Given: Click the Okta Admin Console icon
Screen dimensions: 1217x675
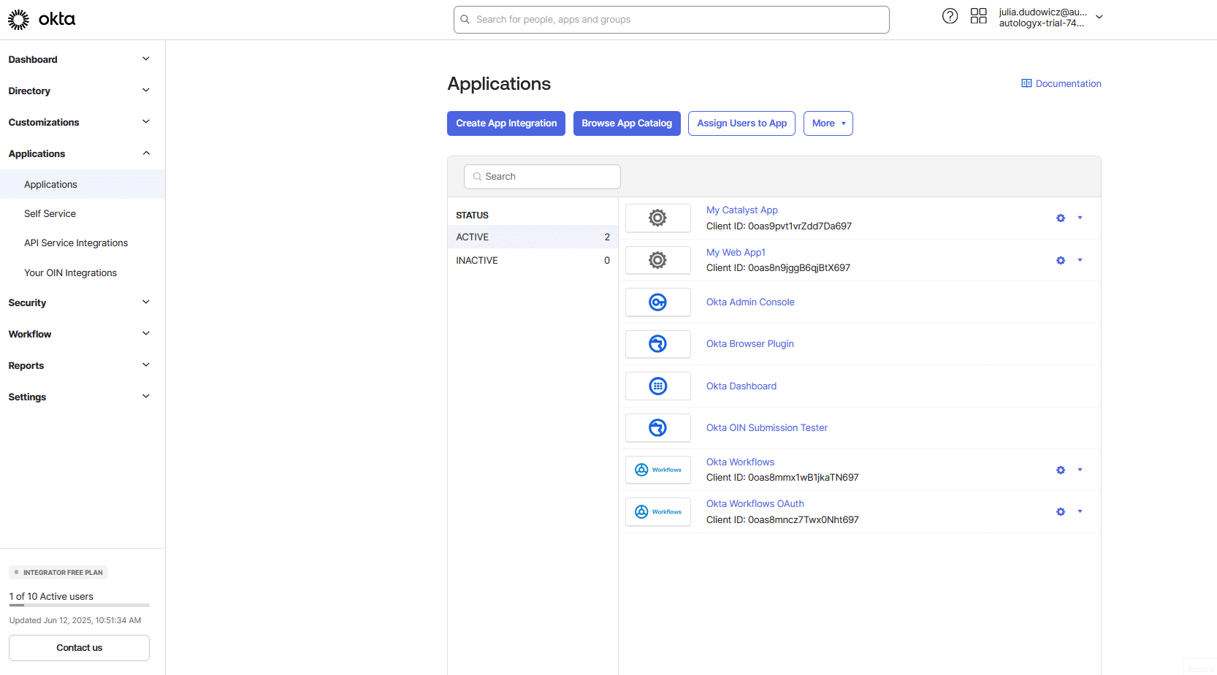Looking at the screenshot, I should (x=658, y=302).
